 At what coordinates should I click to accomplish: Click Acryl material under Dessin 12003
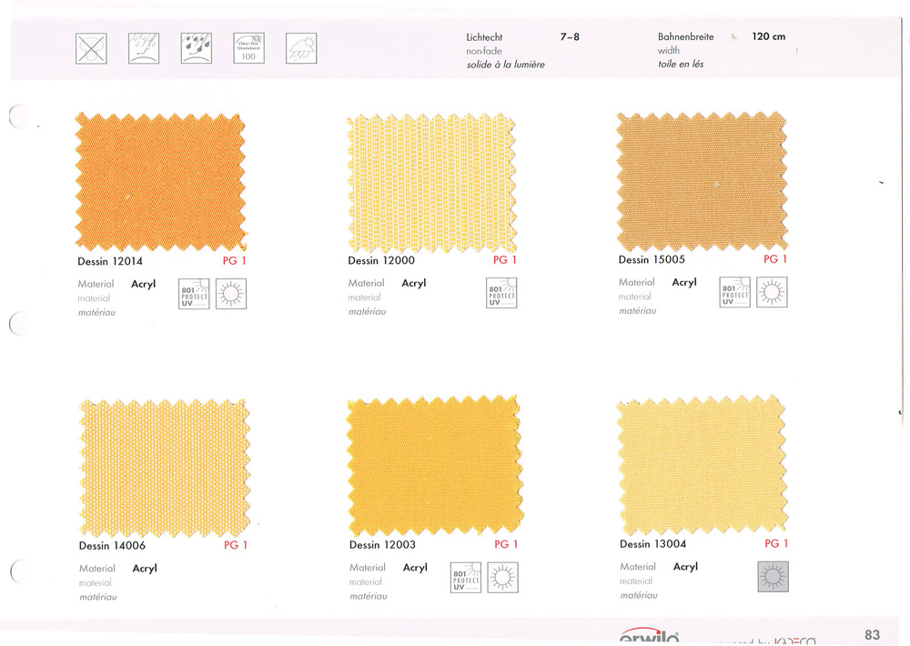coord(415,568)
